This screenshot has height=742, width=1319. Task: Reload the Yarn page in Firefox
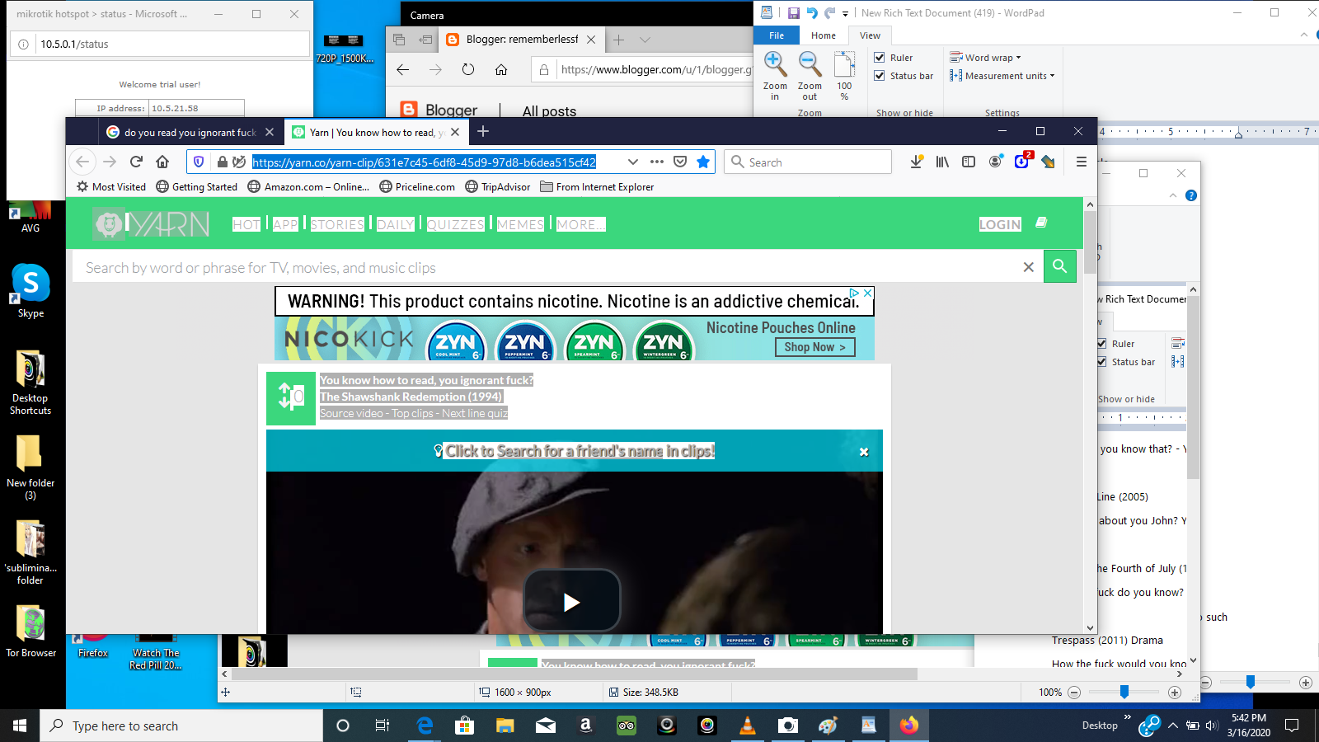136,162
